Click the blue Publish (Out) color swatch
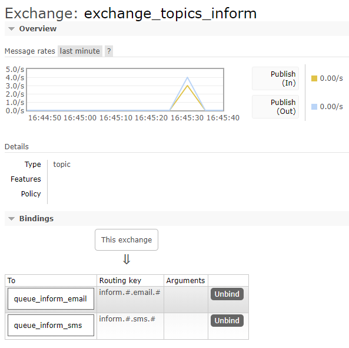349x348 pixels. (x=314, y=107)
